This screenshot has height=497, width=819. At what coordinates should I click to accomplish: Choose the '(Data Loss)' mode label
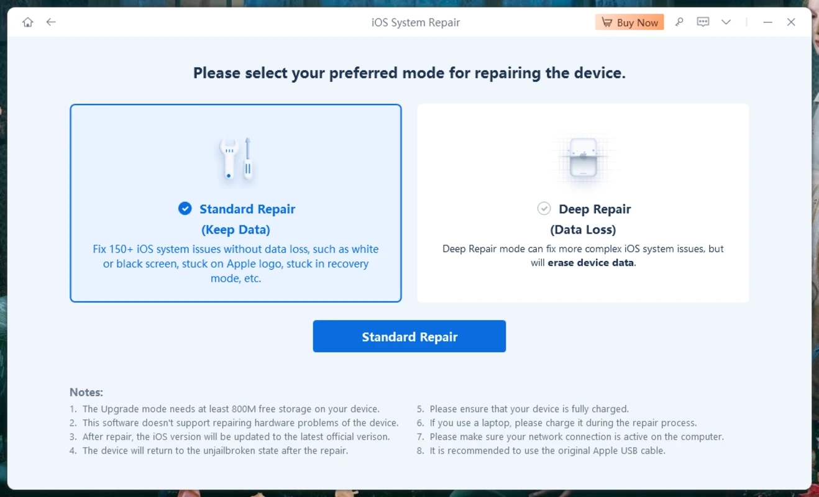[583, 230]
